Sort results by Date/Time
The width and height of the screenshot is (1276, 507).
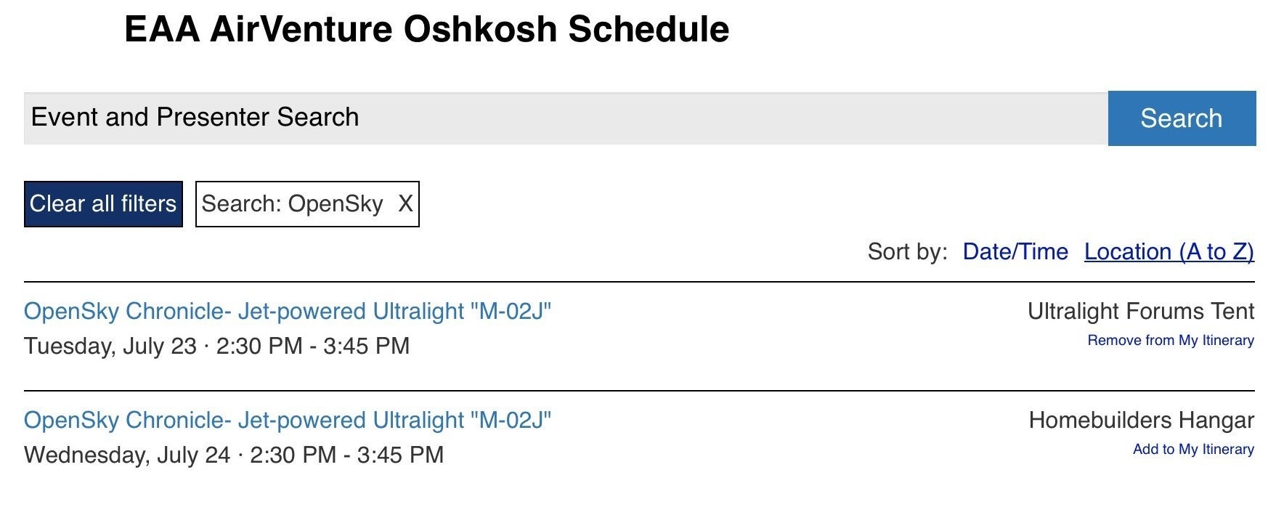pyautogui.click(x=1015, y=252)
